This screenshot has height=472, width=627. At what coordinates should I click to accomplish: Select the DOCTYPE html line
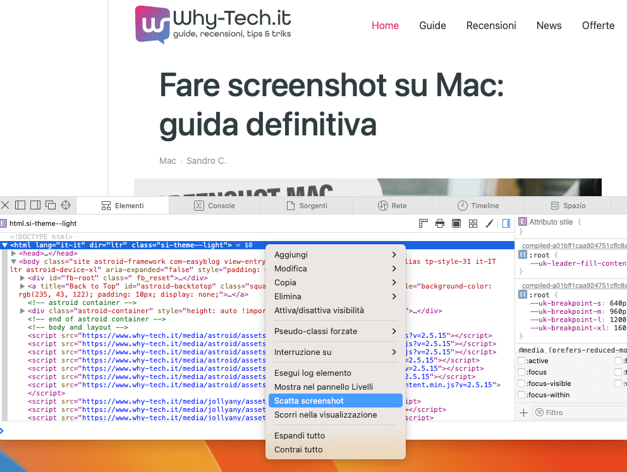[41, 237]
